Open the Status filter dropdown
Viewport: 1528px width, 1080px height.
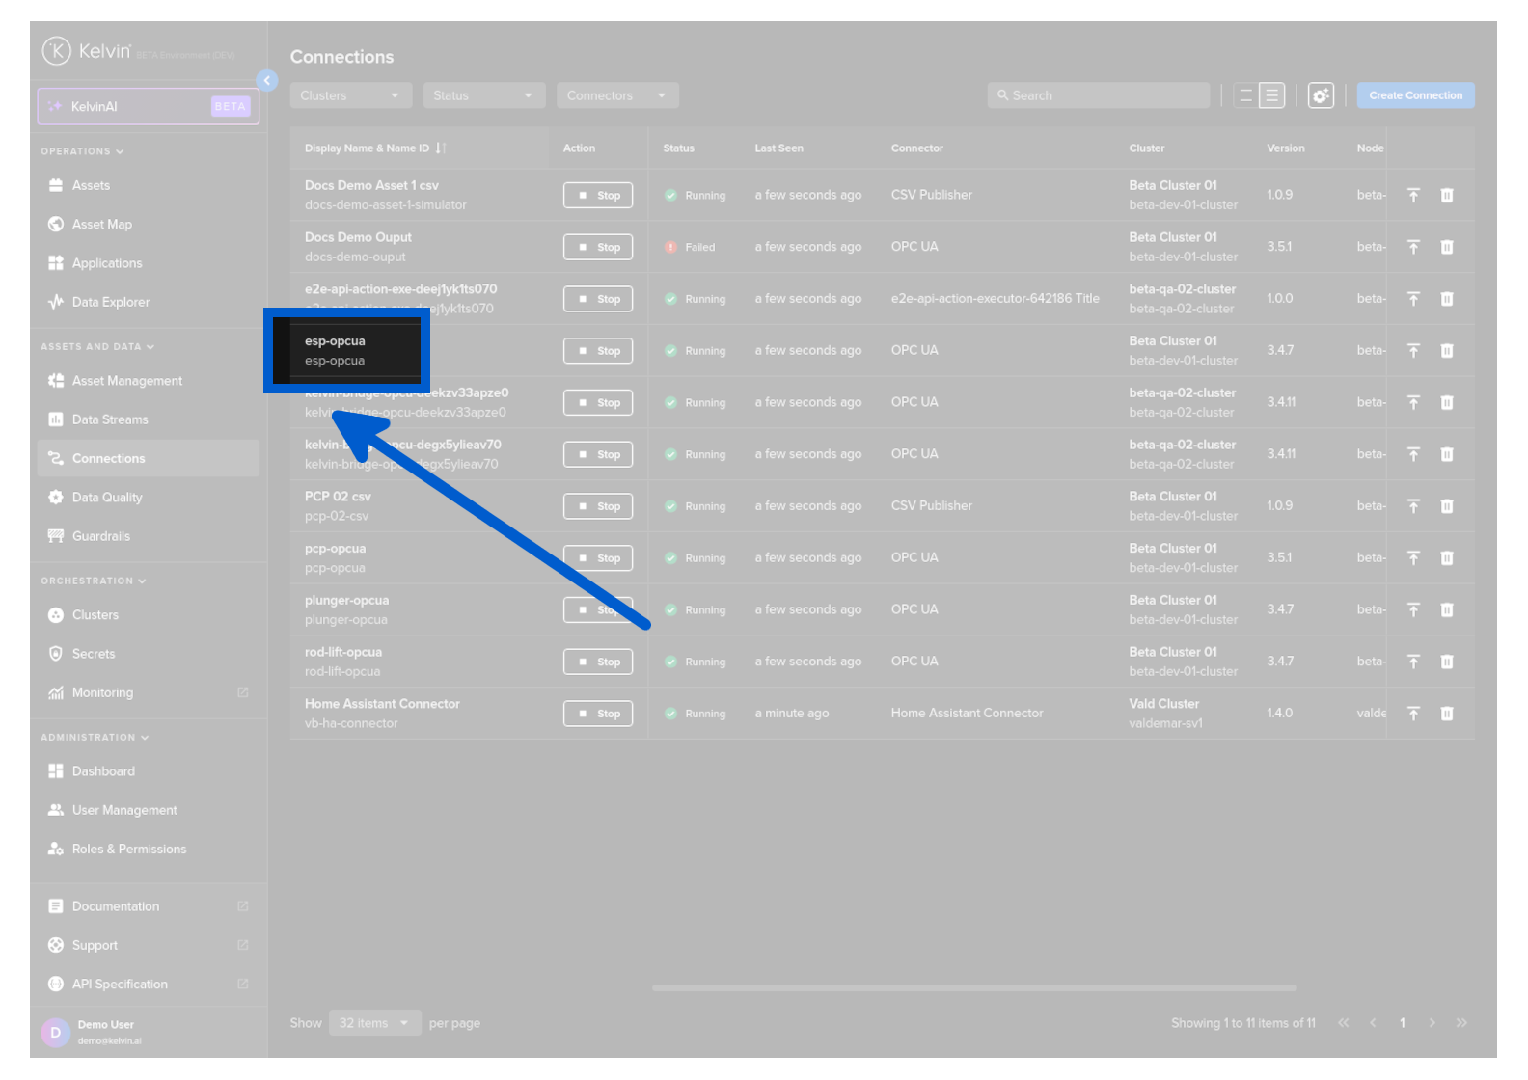click(x=483, y=95)
